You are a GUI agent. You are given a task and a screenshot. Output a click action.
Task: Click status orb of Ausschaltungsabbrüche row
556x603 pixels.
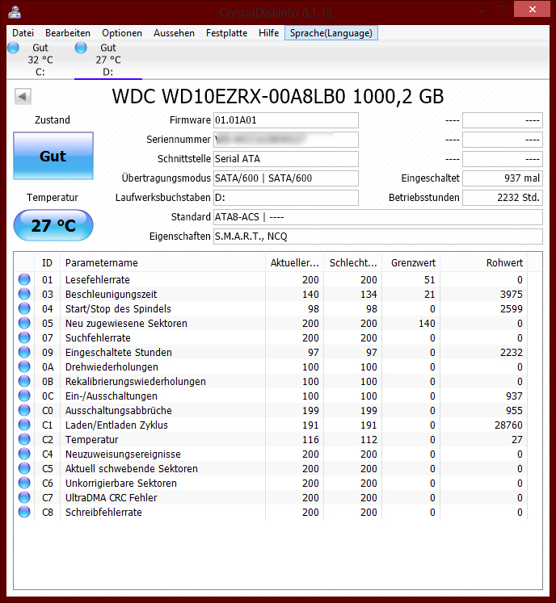(24, 410)
